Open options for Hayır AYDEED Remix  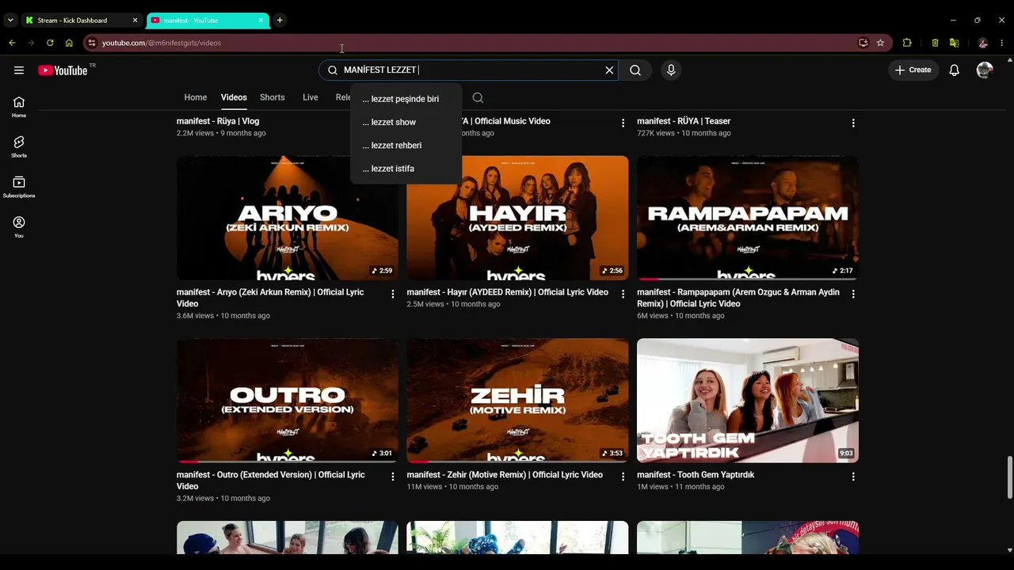tap(623, 294)
